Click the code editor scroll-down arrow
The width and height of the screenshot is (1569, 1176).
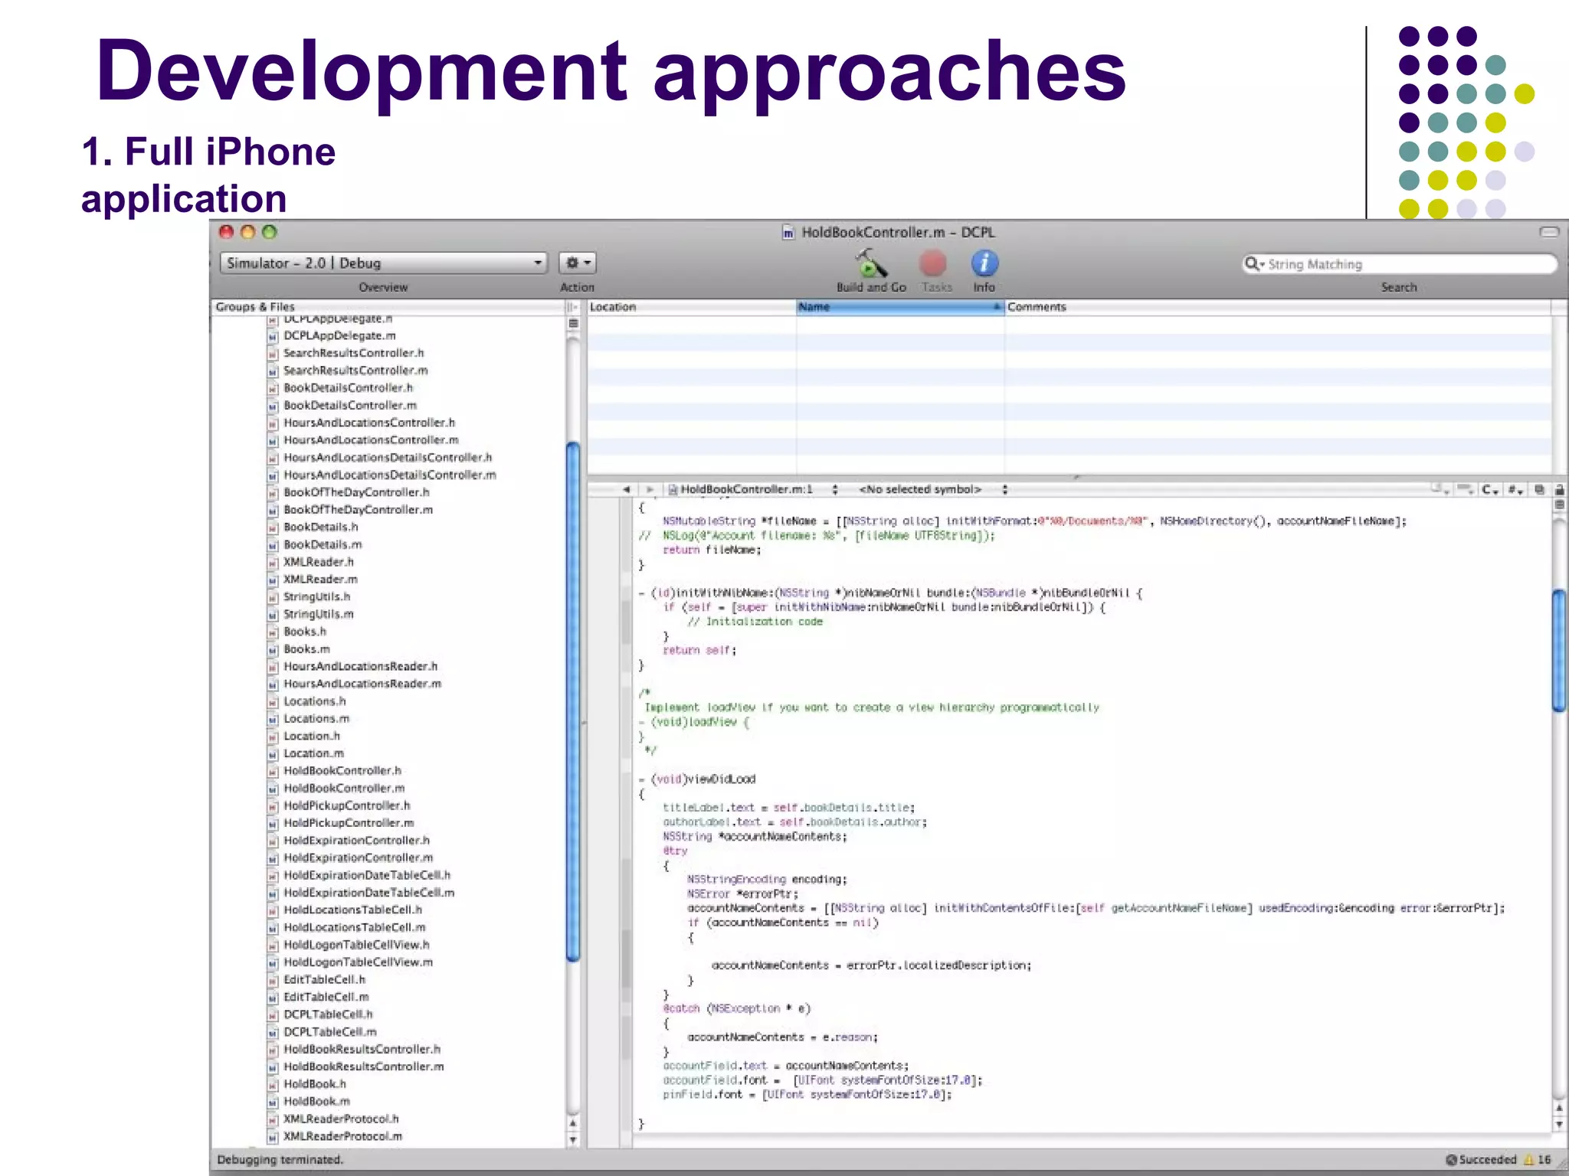pos(1559,1124)
